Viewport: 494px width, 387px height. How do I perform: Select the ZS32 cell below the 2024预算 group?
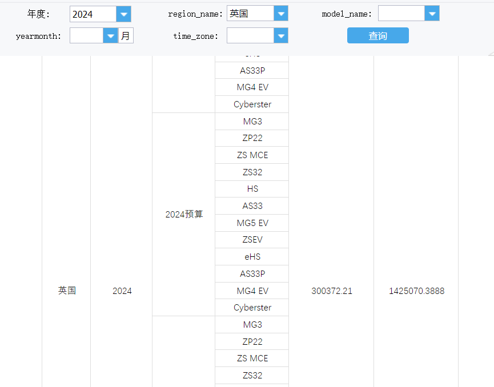tap(252, 376)
